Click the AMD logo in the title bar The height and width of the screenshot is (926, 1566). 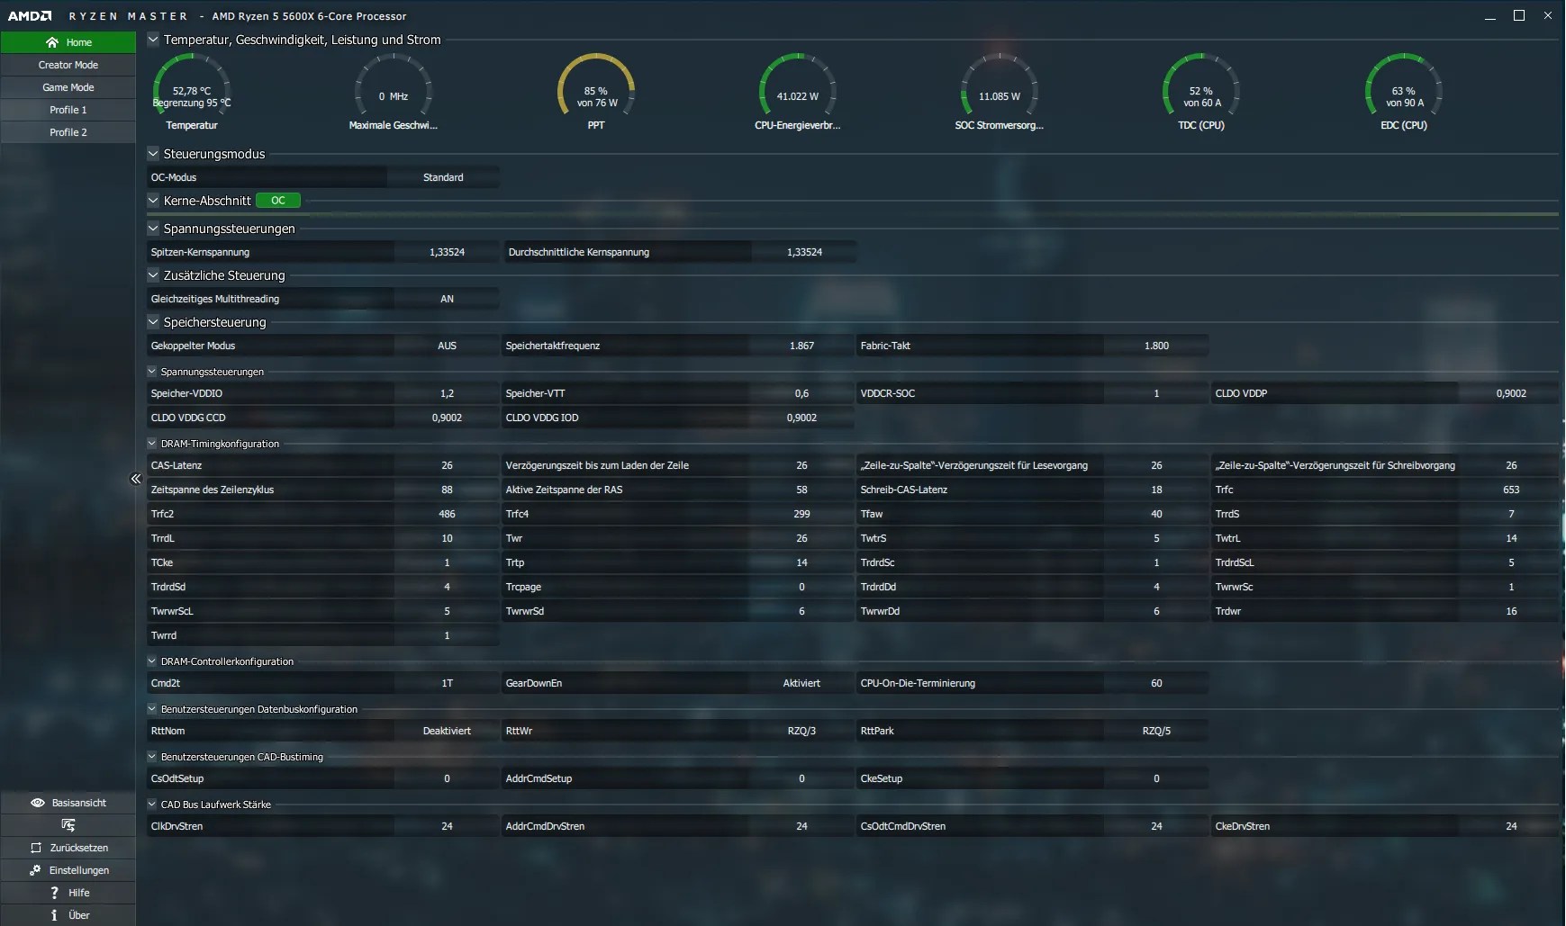pos(28,15)
